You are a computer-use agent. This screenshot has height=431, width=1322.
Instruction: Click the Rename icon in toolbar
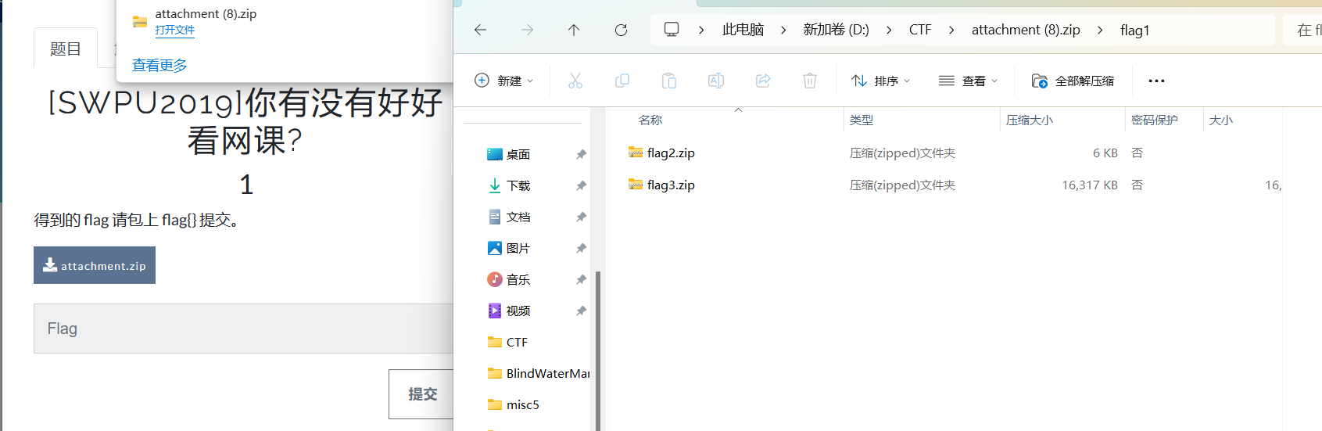pos(716,81)
